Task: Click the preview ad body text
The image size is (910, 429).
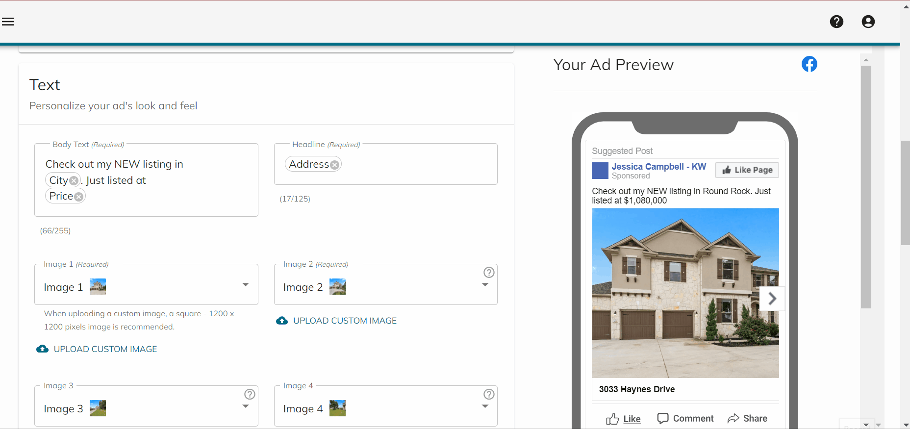Action: coord(681,196)
